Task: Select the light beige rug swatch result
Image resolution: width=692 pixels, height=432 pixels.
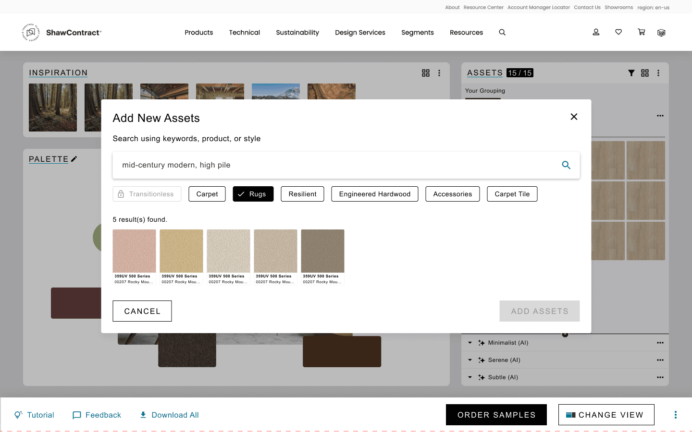Action: [x=276, y=257]
